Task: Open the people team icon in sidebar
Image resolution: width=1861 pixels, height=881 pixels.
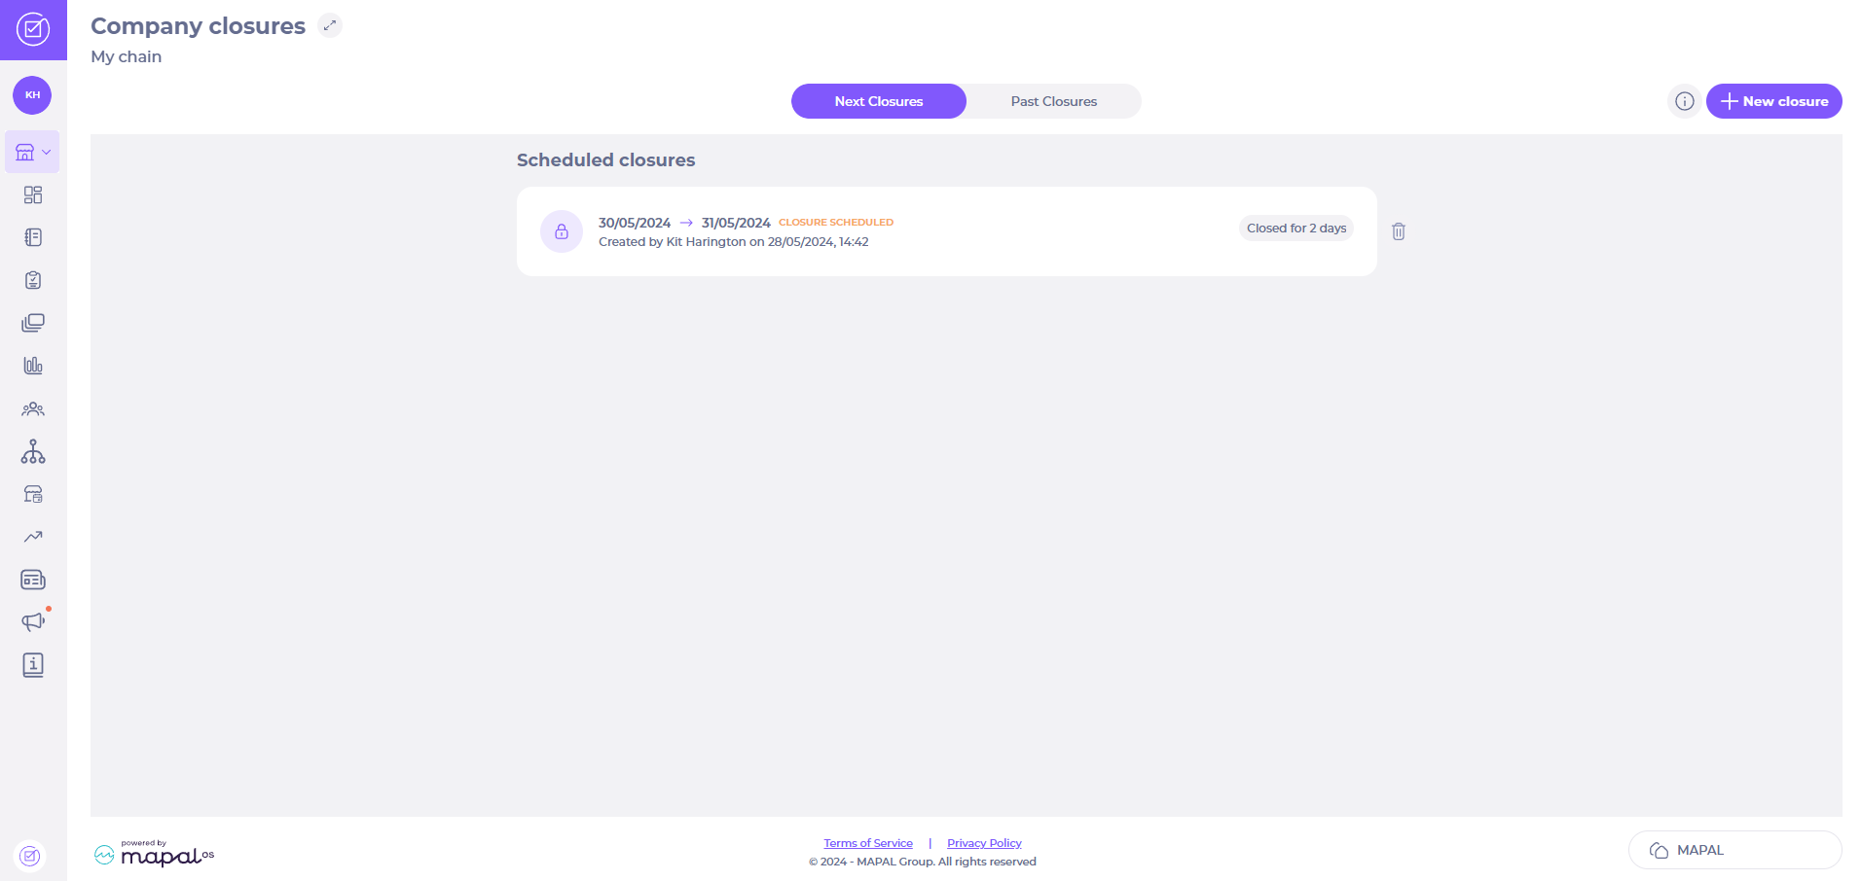Action: click(x=33, y=408)
